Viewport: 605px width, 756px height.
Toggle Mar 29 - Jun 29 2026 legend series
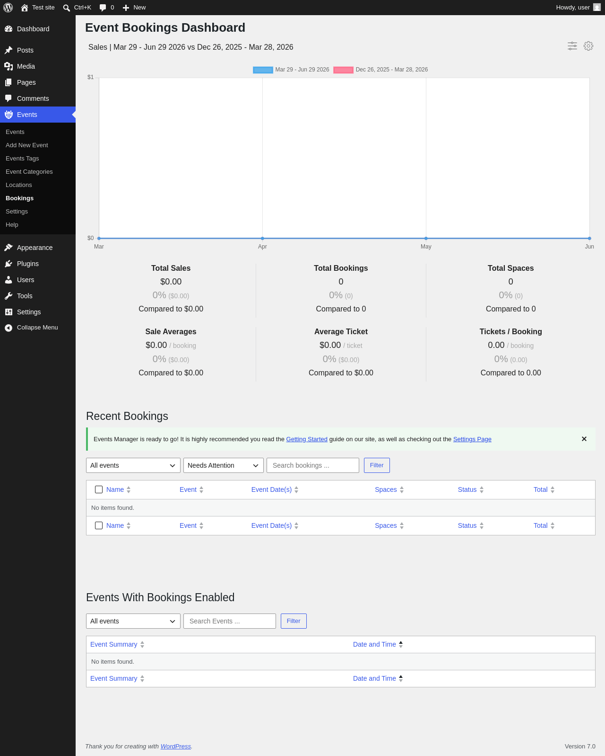point(291,70)
